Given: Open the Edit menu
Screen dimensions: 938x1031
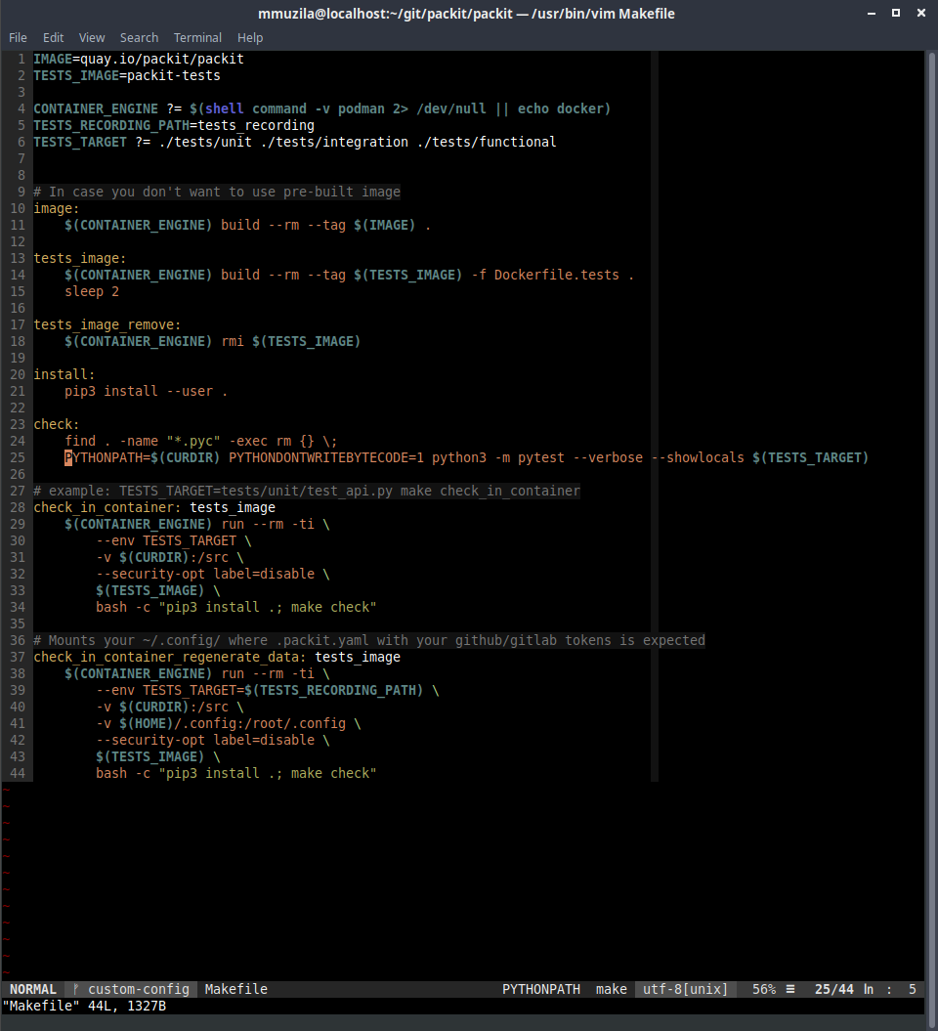Looking at the screenshot, I should [x=53, y=37].
